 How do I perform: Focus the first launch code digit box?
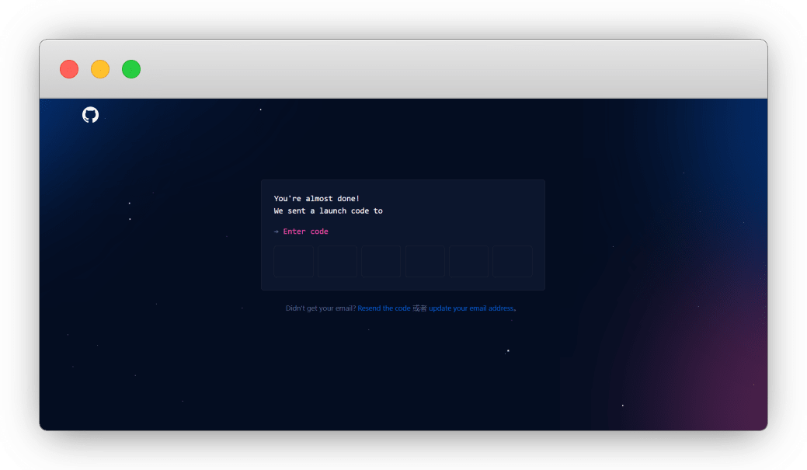294,261
